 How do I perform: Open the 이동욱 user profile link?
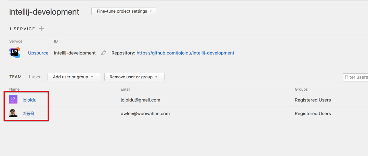[28, 114]
